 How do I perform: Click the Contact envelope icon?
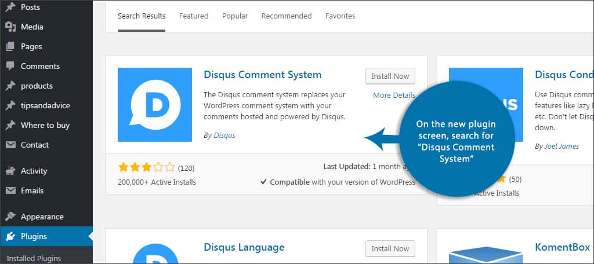coord(10,145)
